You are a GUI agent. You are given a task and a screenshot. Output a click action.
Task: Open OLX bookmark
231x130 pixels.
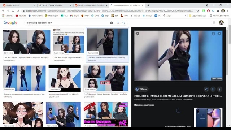pos(64,16)
